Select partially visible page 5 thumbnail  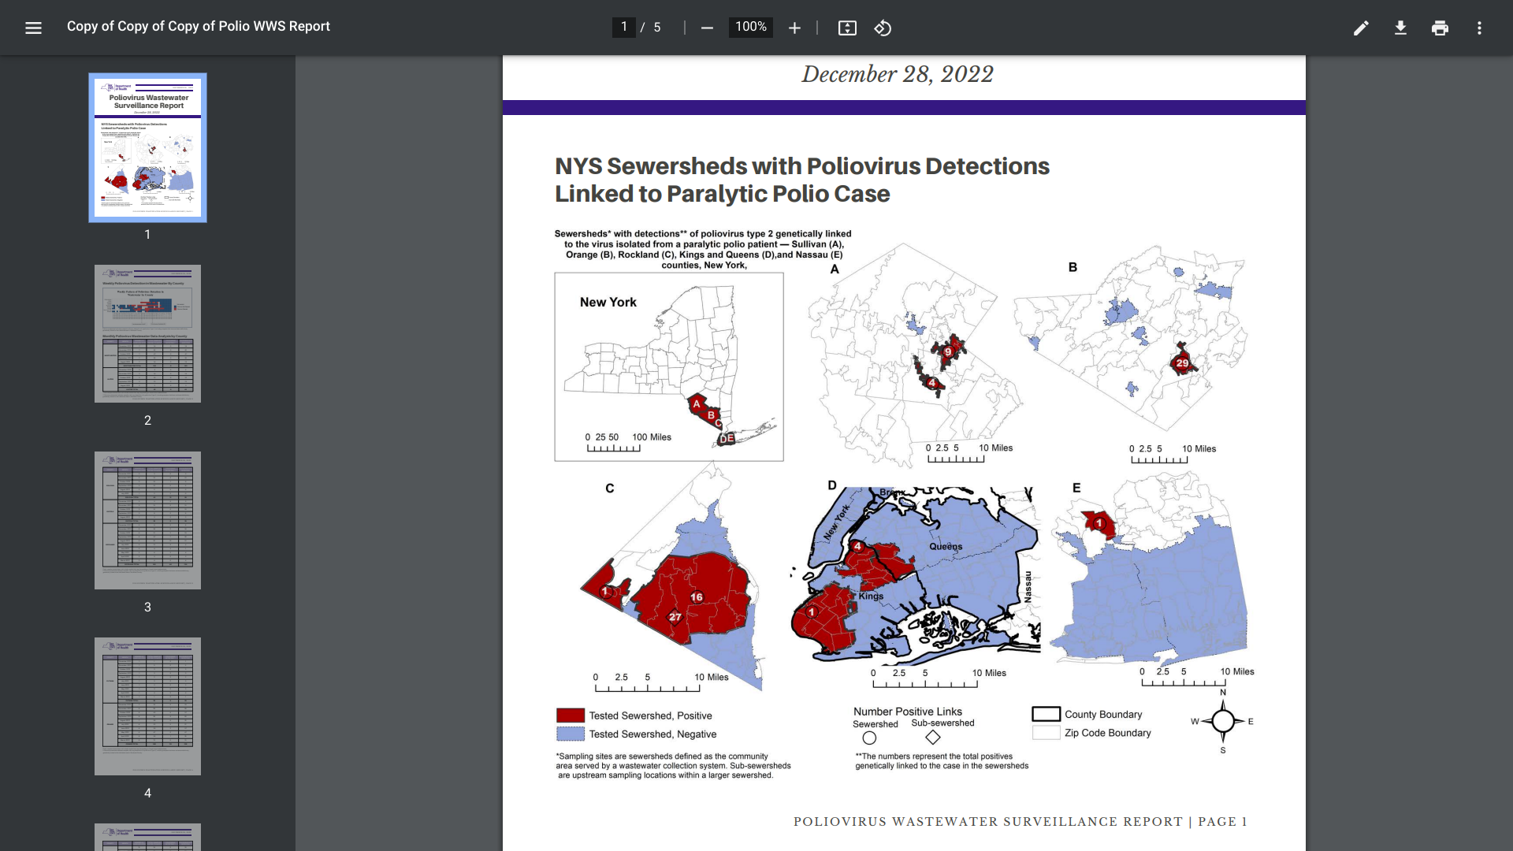pyautogui.click(x=147, y=837)
